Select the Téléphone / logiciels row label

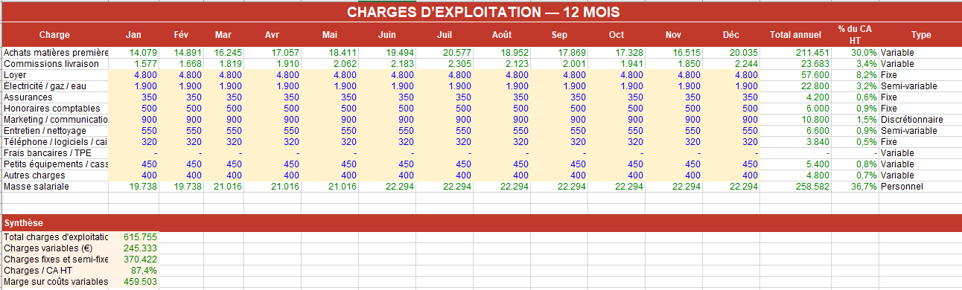[x=56, y=142]
